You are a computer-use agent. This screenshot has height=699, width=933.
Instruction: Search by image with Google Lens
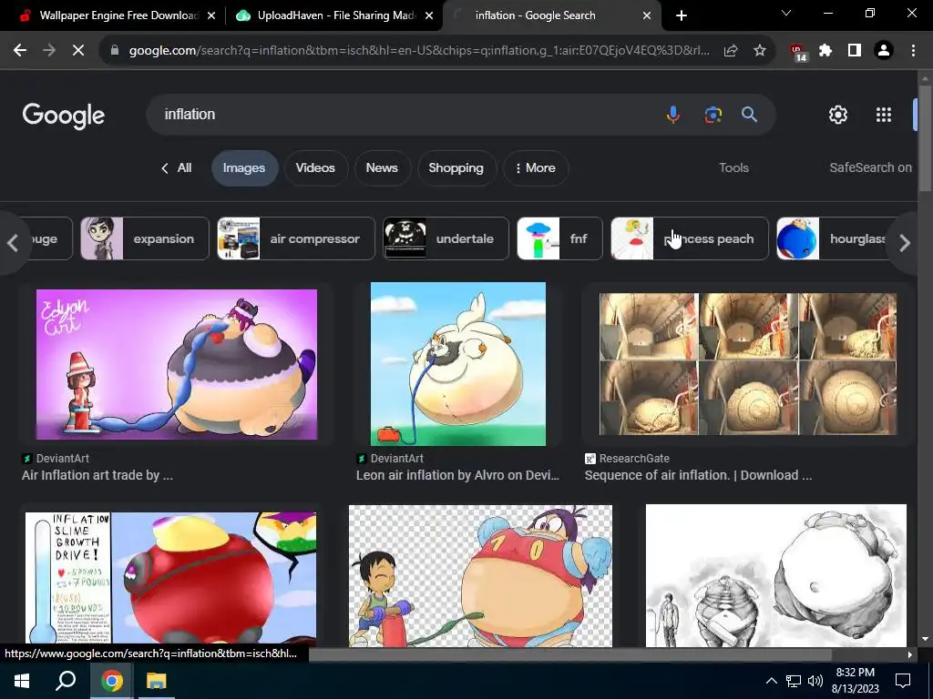pos(713,114)
